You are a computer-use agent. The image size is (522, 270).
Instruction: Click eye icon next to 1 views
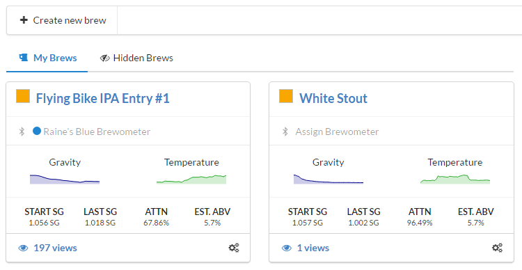tap(287, 248)
